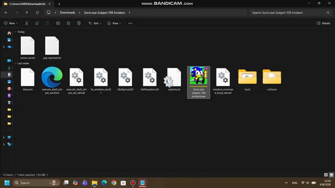Open Microsoft Store from taskbar

pos(123,183)
